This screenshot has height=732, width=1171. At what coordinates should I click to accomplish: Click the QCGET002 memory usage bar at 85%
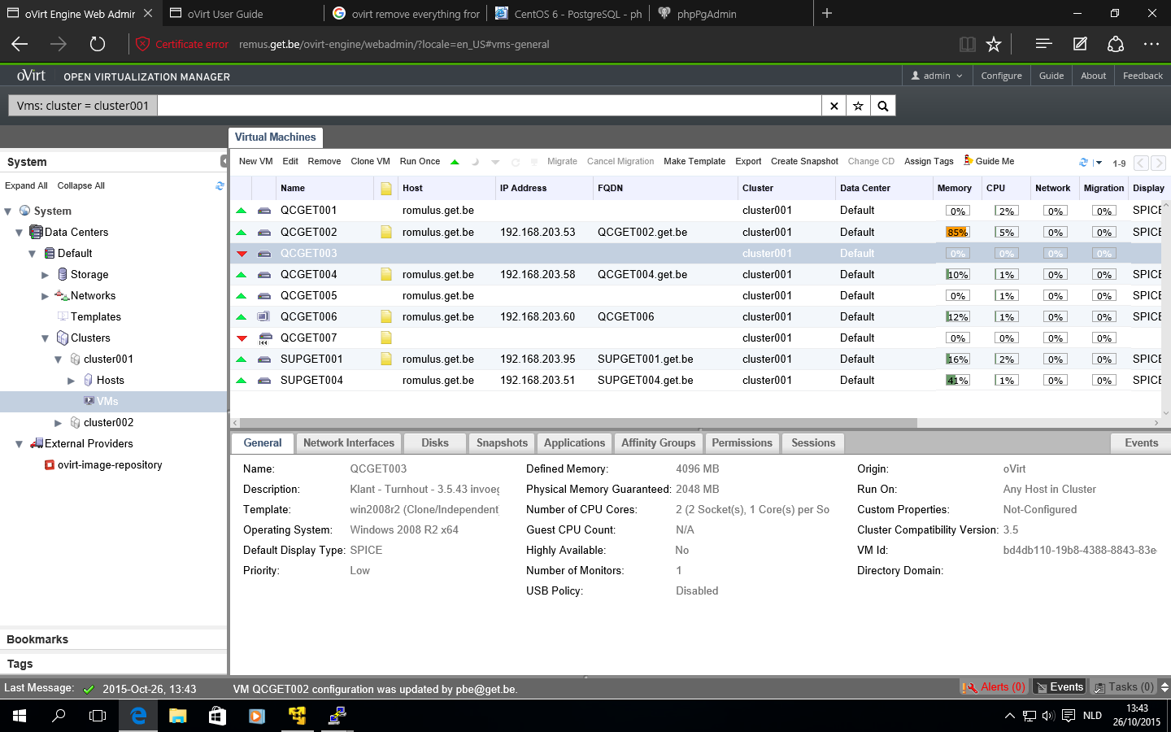pyautogui.click(x=957, y=233)
